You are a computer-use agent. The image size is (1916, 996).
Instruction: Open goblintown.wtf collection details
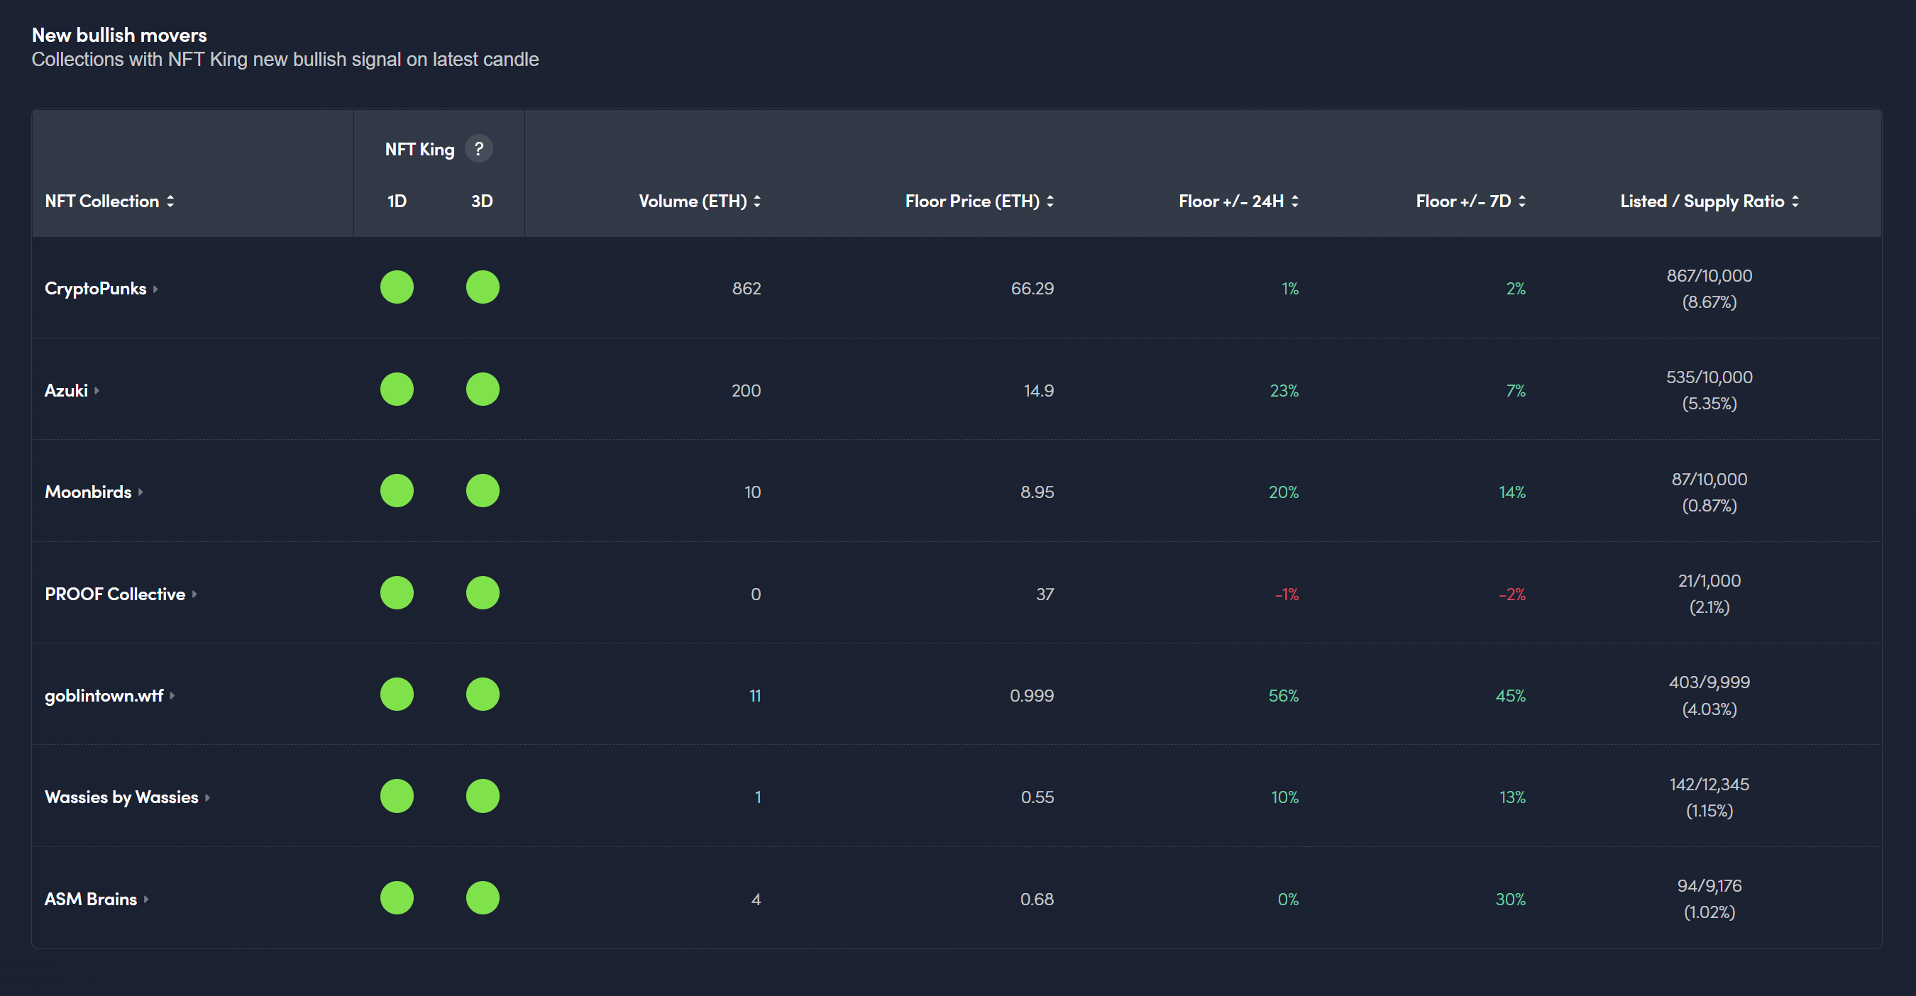pos(104,696)
